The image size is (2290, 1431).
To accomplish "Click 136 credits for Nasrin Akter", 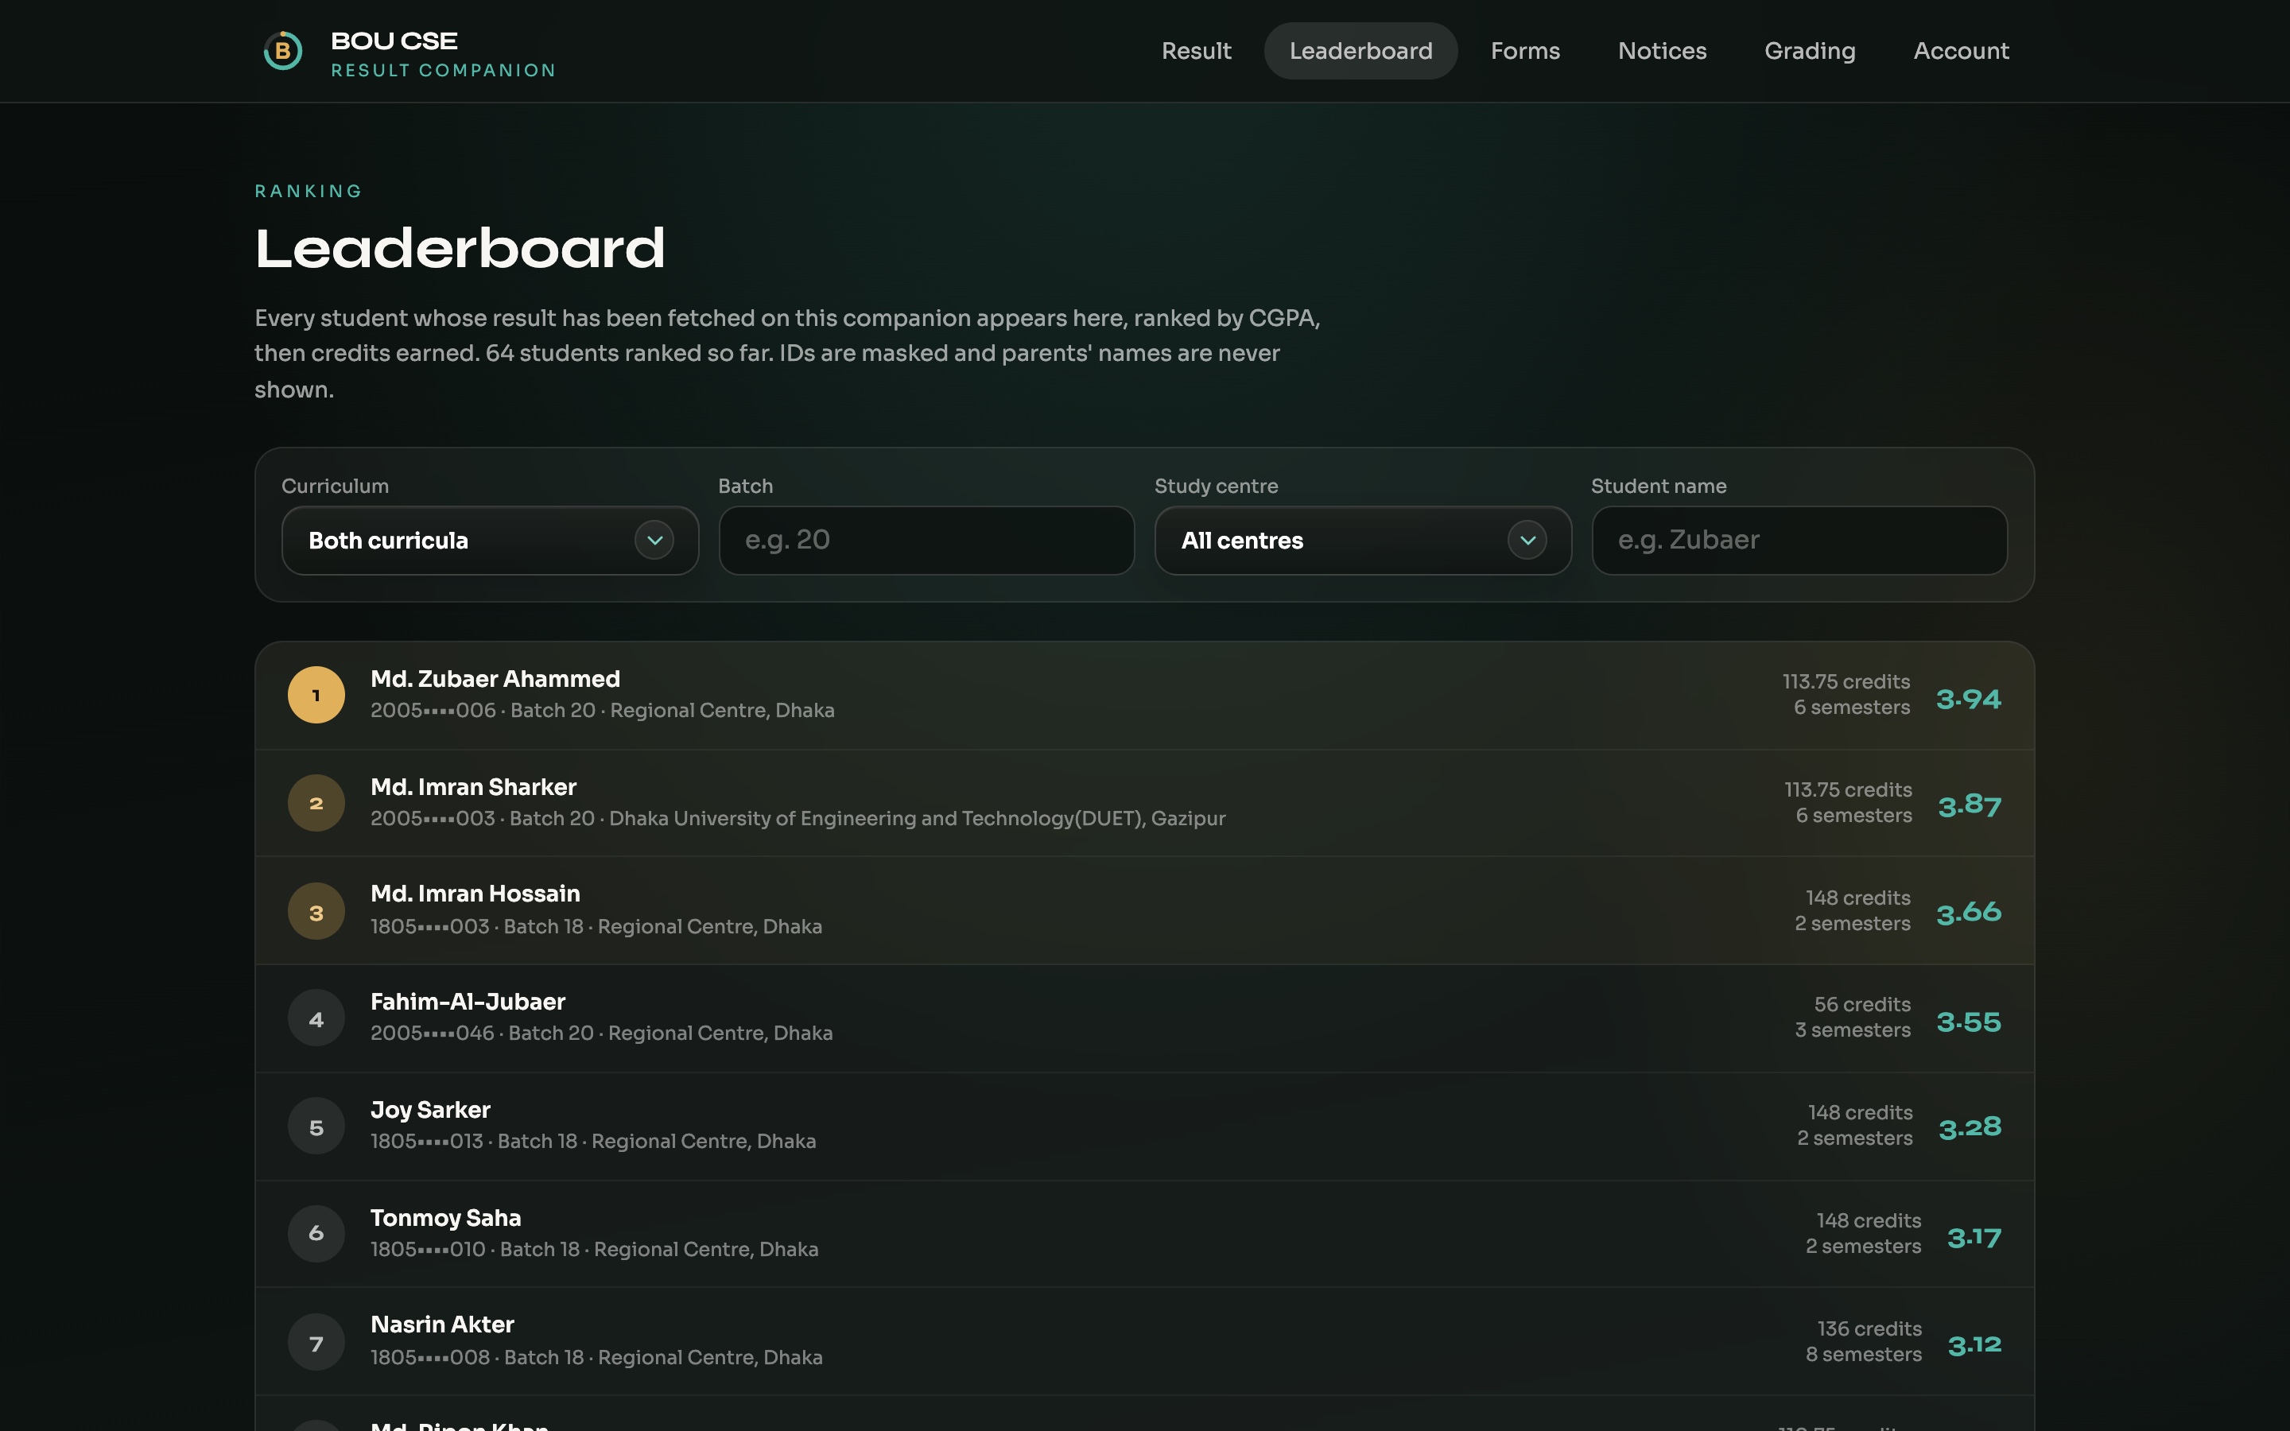I will pyautogui.click(x=1869, y=1328).
